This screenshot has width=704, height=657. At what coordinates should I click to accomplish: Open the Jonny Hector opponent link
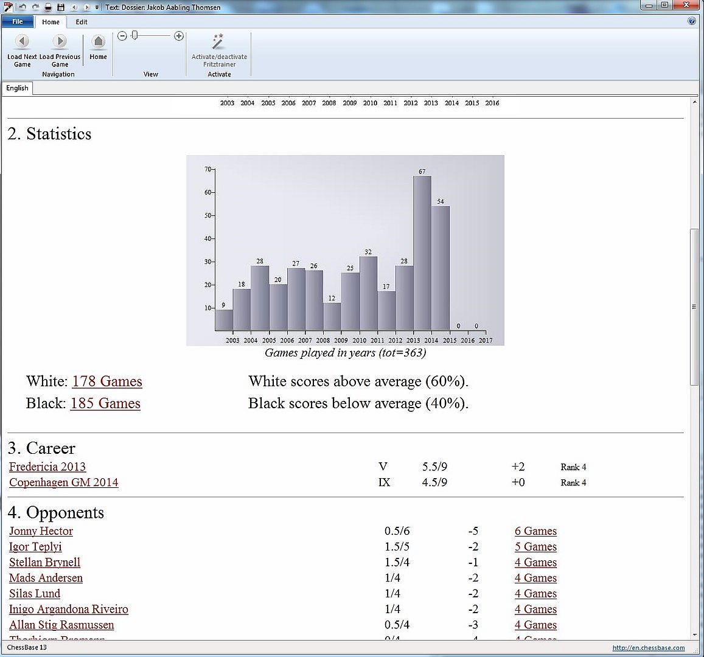point(41,531)
